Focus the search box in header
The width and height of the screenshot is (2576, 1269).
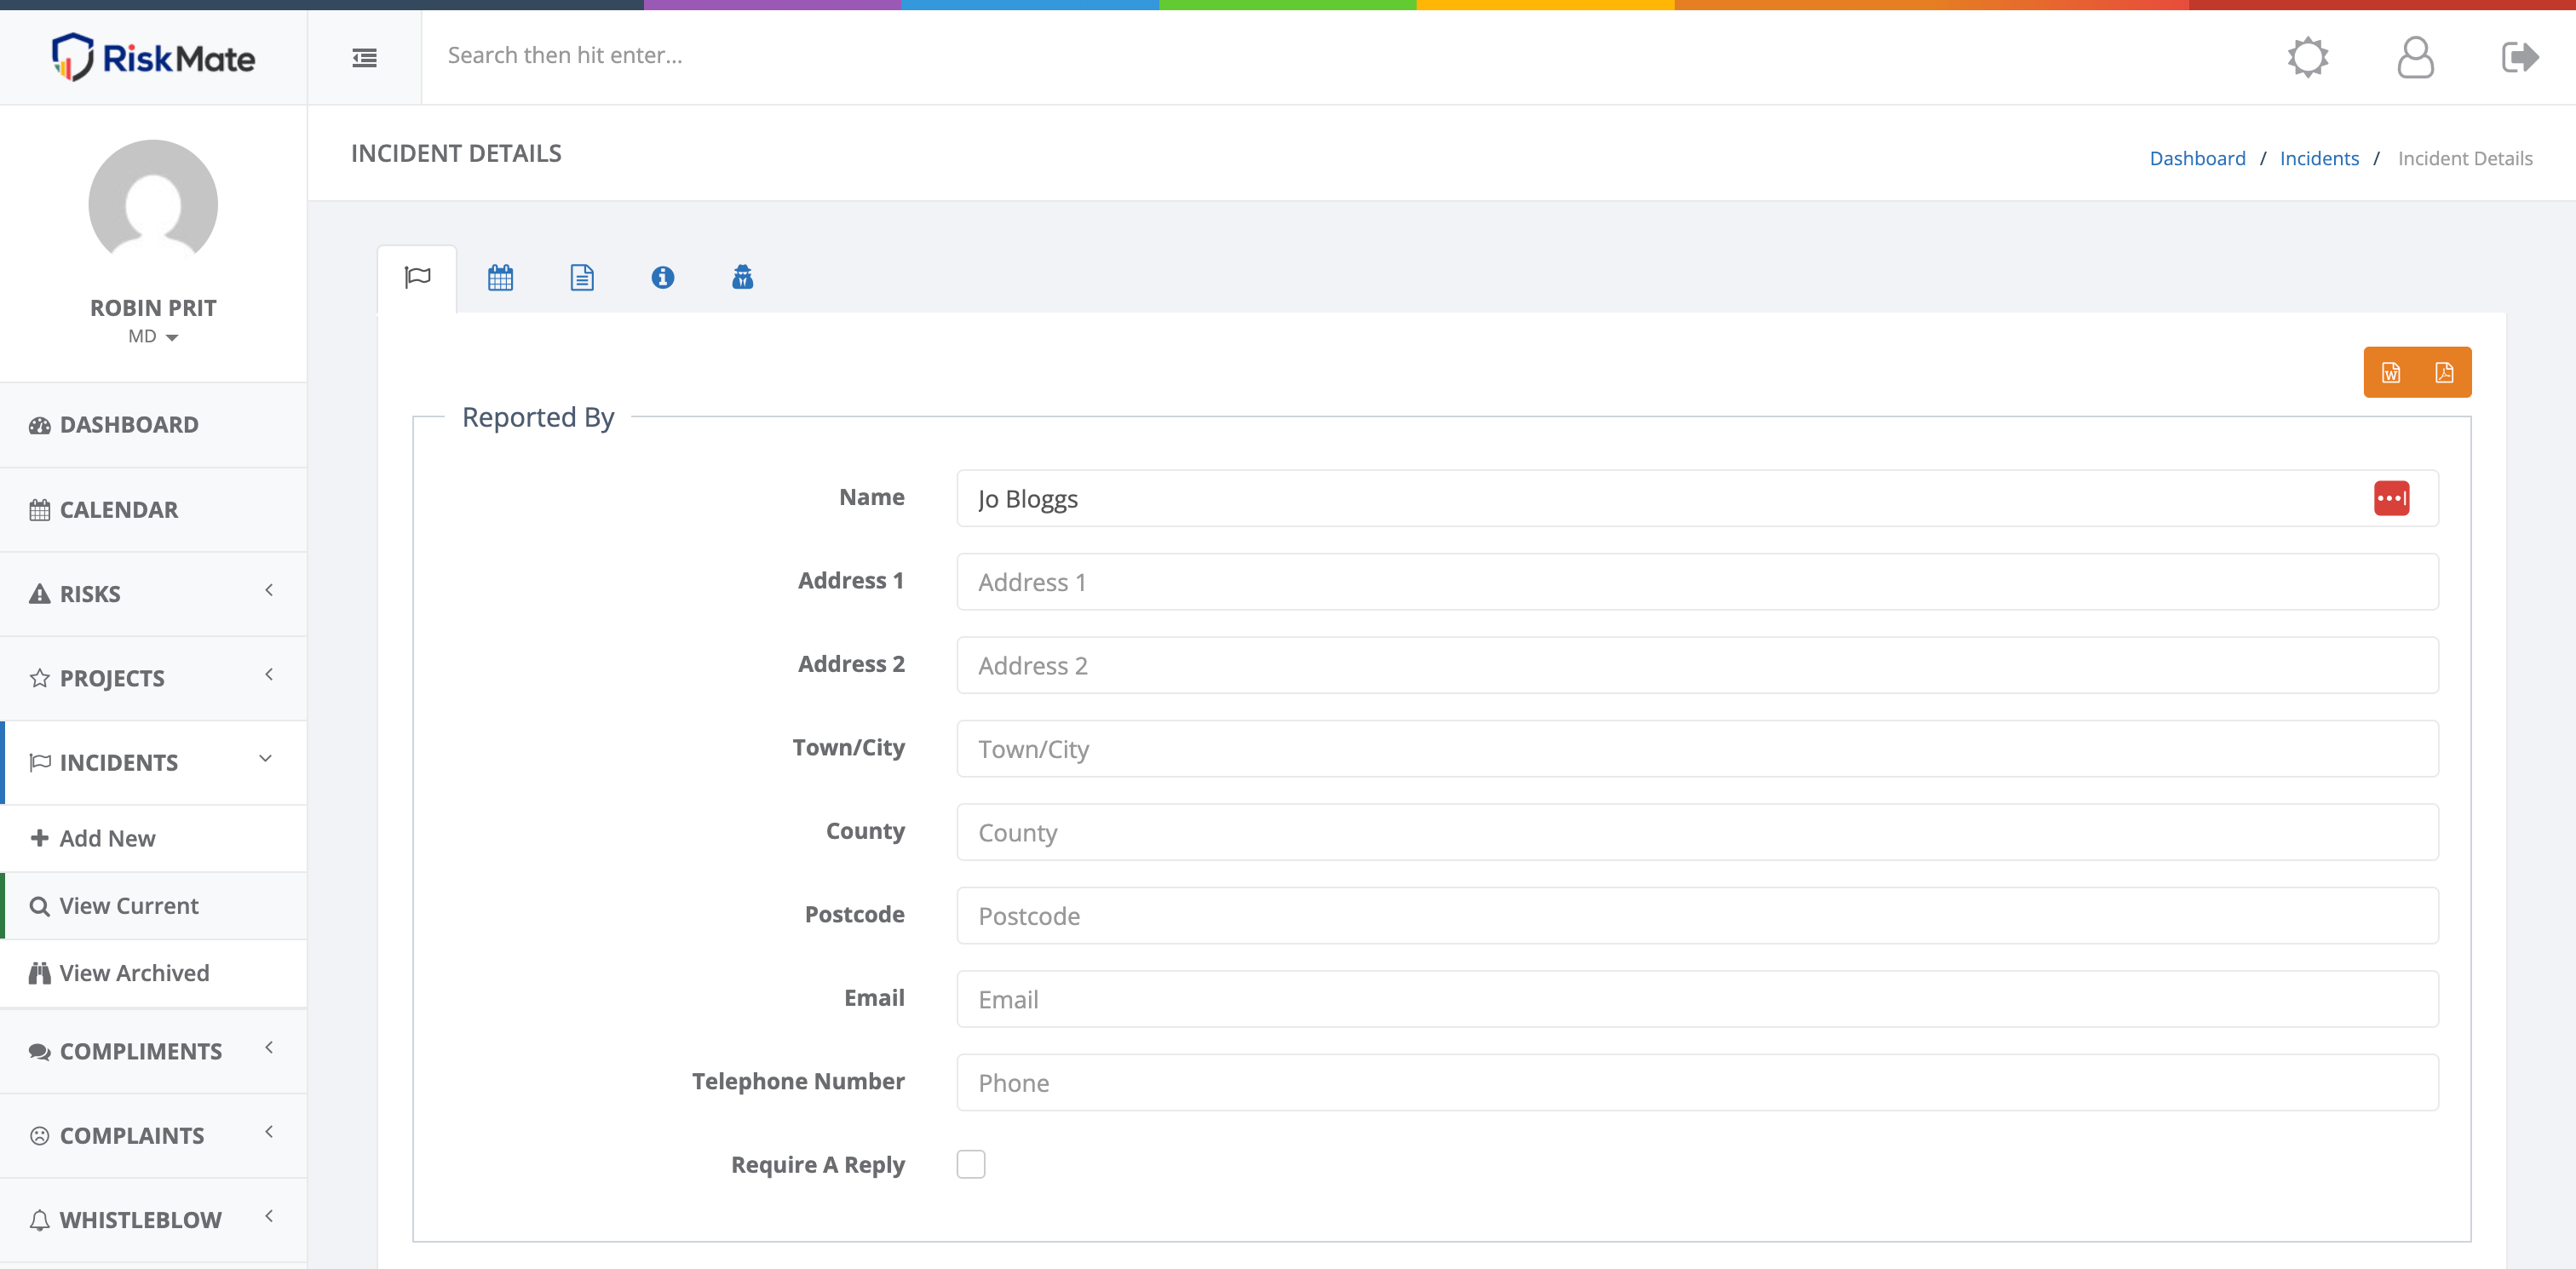click(1340, 56)
